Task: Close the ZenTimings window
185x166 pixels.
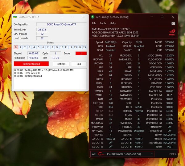Action: pyautogui.click(x=173, y=17)
